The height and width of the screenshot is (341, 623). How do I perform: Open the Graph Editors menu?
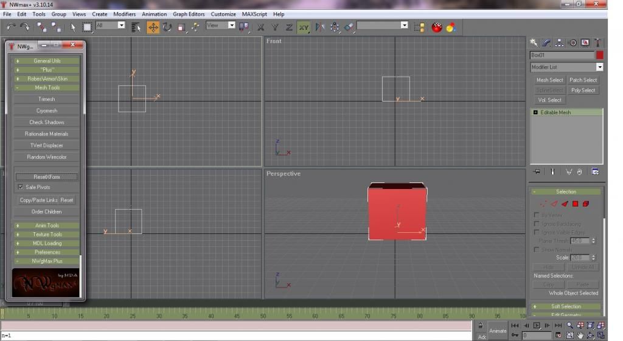[189, 14]
